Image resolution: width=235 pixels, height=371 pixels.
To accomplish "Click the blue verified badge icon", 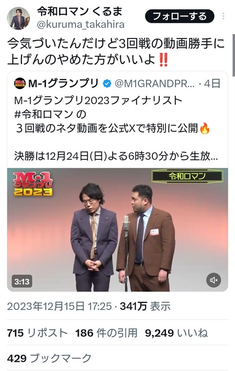I will tap(107, 84).
